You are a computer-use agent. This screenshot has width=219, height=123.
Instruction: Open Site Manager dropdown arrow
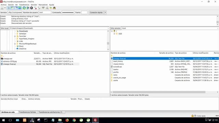click(x=5, y=8)
